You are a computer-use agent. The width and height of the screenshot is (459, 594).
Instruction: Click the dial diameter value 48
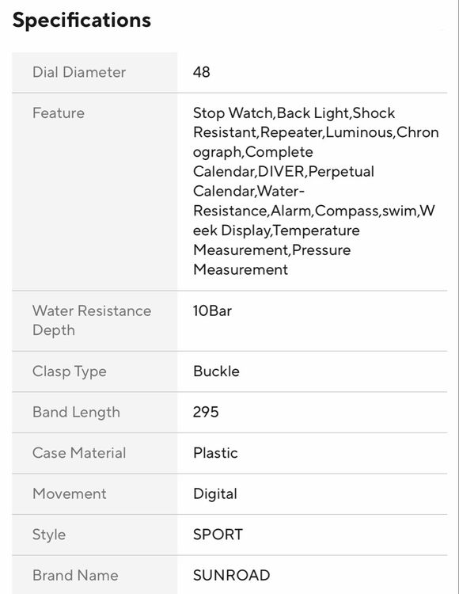pos(201,72)
